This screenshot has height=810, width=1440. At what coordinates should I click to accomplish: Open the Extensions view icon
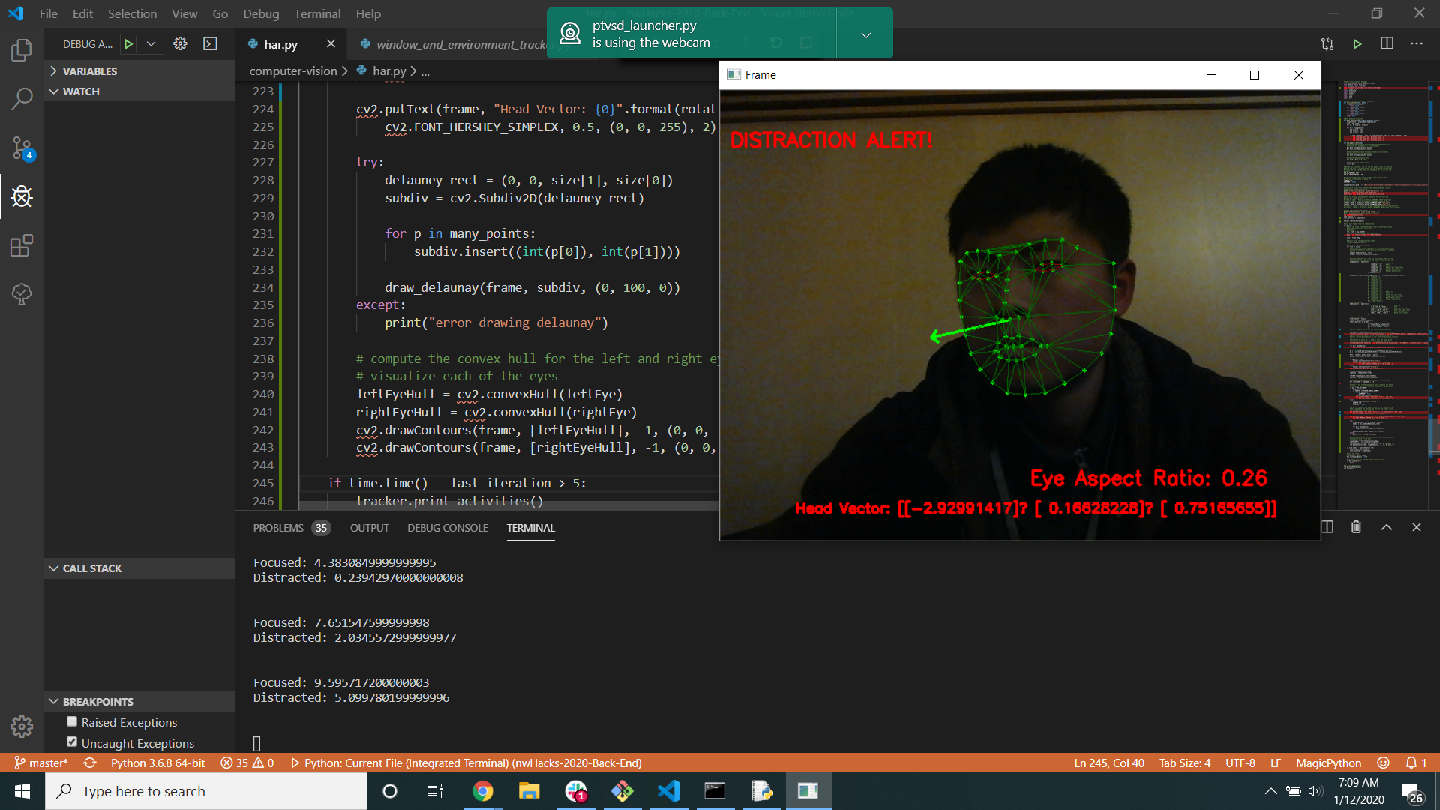22,245
